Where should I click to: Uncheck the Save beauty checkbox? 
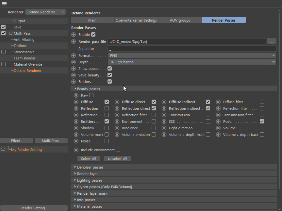[x=109, y=75]
